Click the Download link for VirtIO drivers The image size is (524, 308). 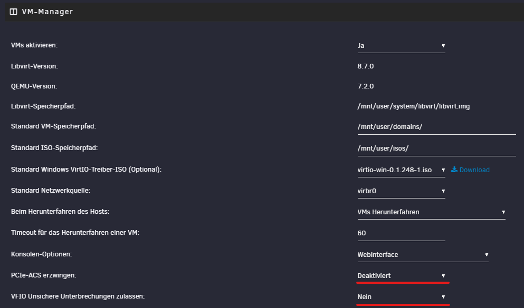[474, 170]
